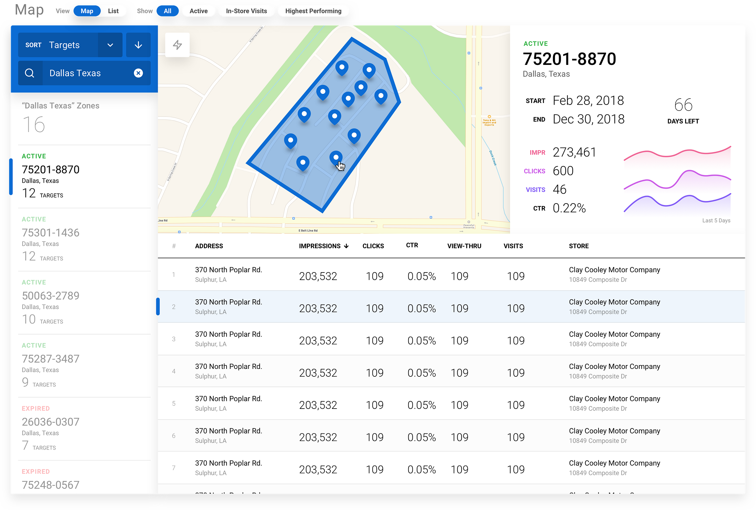This screenshot has height=510, width=756.
Task: Click the Sort Targets field label
Action: [x=64, y=45]
